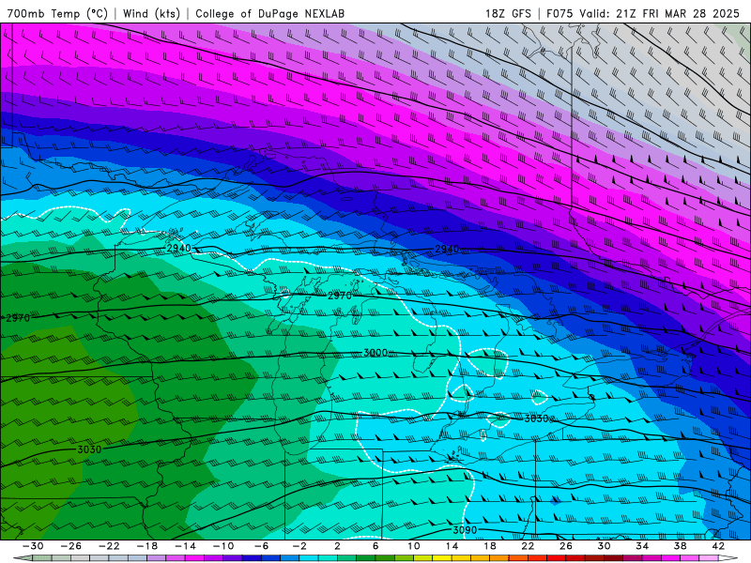Click the '−14' color scale label
The width and height of the screenshot is (751, 563).
185,546
